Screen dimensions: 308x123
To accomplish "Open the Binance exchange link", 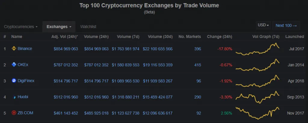I will (25, 48).
